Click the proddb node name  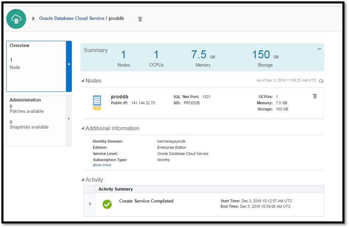(x=120, y=97)
